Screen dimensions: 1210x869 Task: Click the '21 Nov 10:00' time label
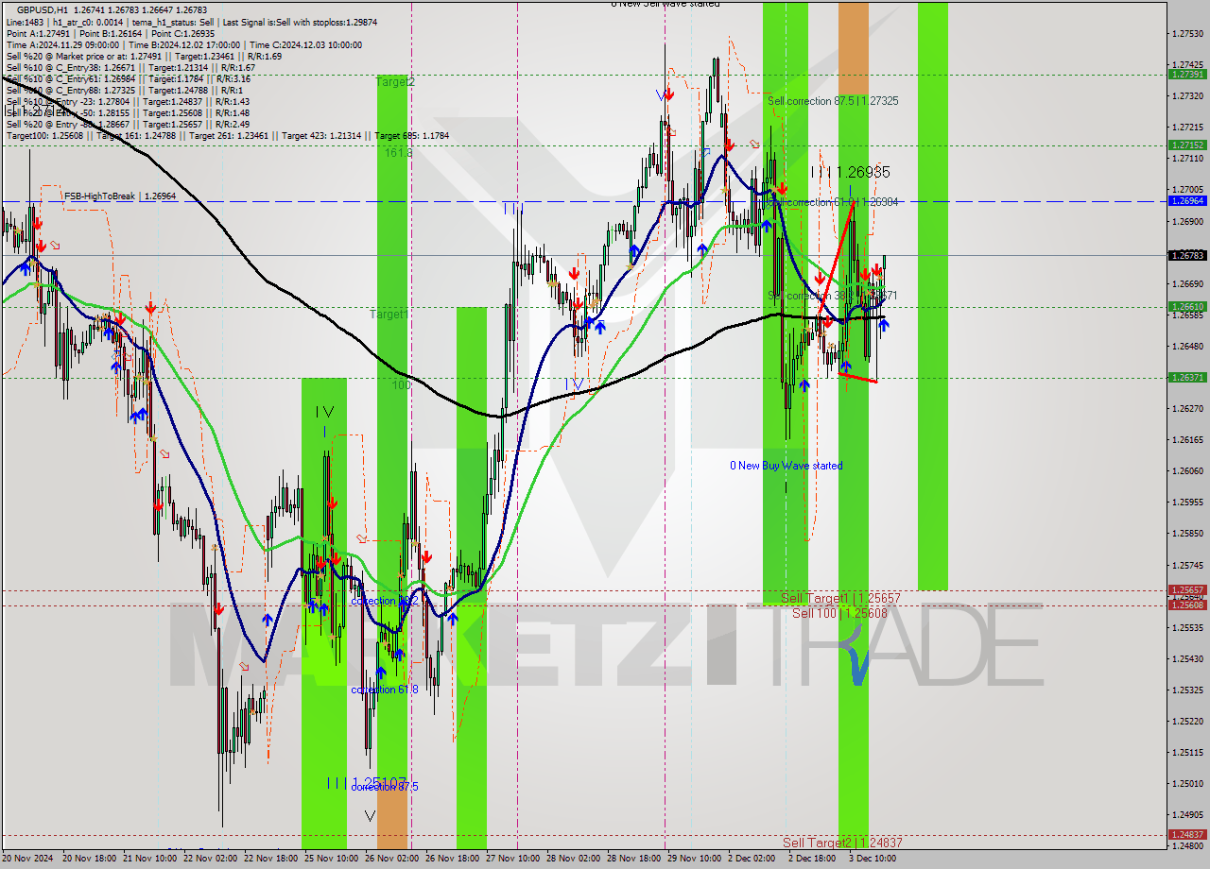click(x=150, y=859)
